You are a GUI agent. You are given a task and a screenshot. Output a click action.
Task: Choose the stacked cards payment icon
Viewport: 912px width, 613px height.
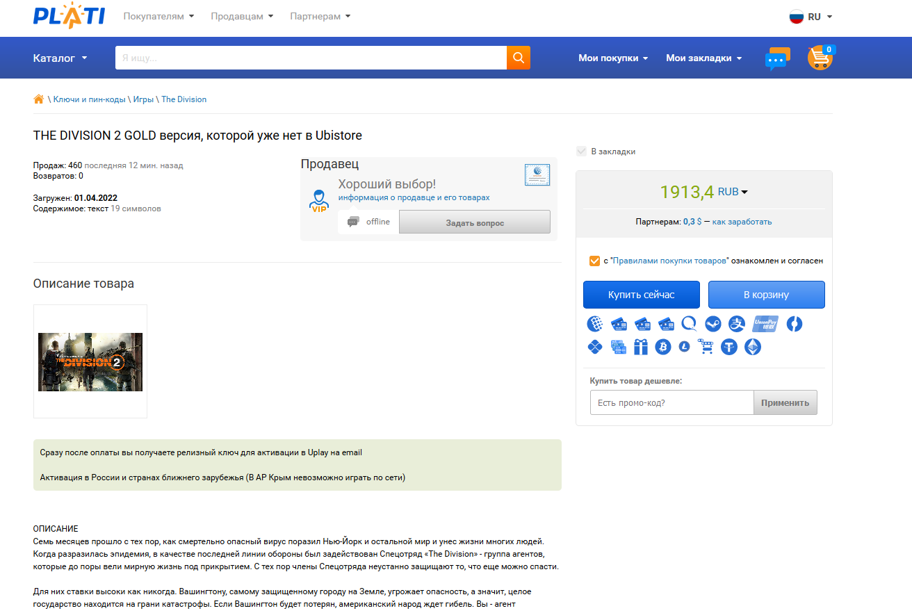pyautogui.click(x=619, y=347)
